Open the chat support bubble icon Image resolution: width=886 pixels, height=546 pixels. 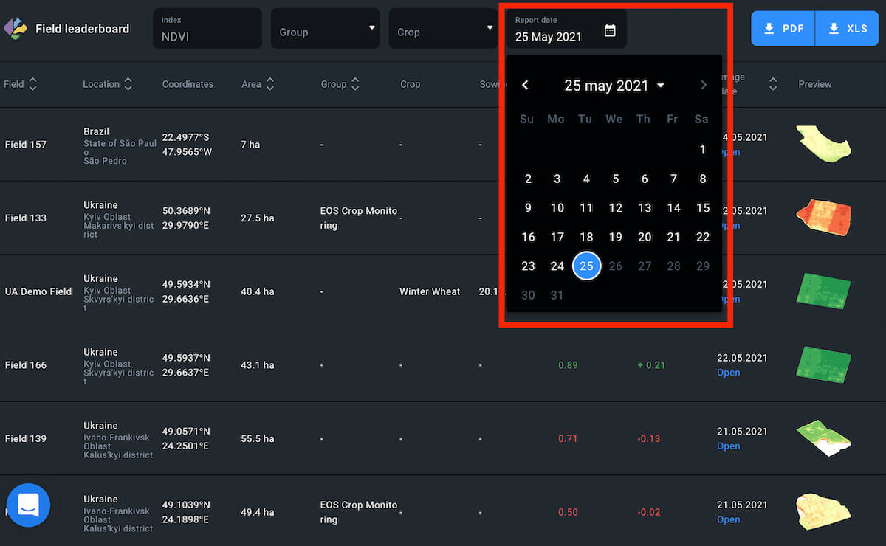pyautogui.click(x=28, y=505)
